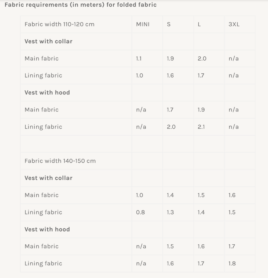Click the 1.3 value in S column

(x=170, y=212)
